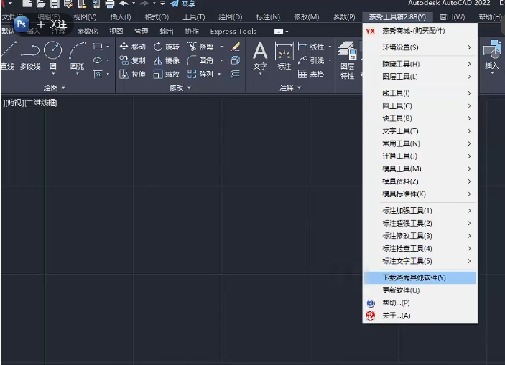The image size is (505, 365).
Task: Expand the 注释 panel dropdown
Action: point(290,87)
